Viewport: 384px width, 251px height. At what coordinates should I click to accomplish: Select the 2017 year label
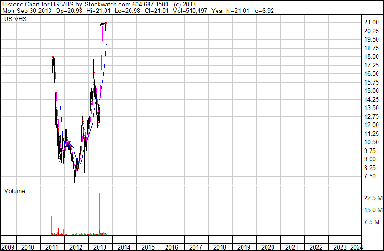tap(195, 247)
